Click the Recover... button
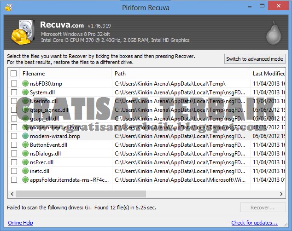 [x=263, y=208]
